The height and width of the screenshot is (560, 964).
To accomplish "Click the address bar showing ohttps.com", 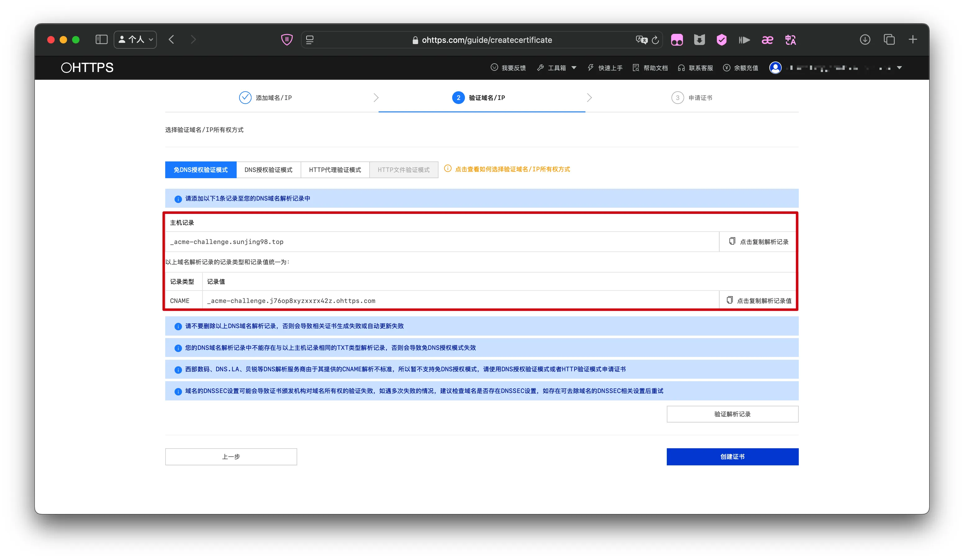I will (x=487, y=40).
